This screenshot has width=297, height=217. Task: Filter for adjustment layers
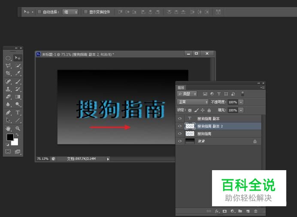[x=212, y=94]
